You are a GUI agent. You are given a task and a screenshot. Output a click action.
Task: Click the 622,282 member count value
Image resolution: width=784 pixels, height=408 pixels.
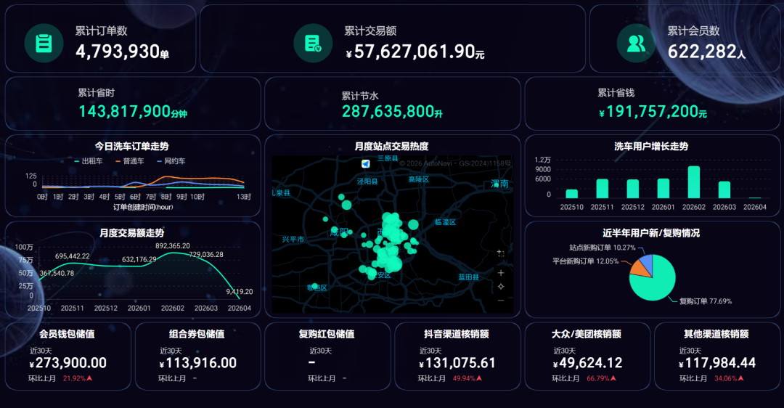coord(706,52)
